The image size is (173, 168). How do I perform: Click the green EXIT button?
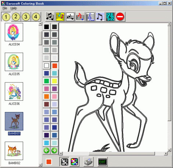[x=102, y=162]
